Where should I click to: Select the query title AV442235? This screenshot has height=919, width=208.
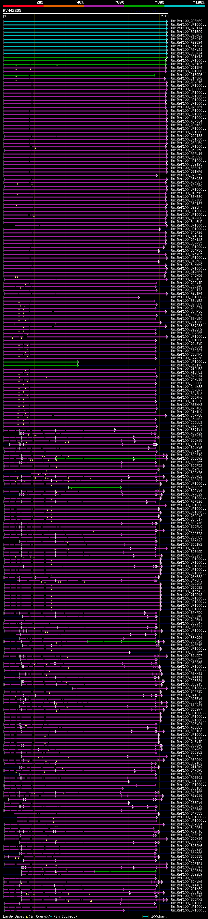12,10
